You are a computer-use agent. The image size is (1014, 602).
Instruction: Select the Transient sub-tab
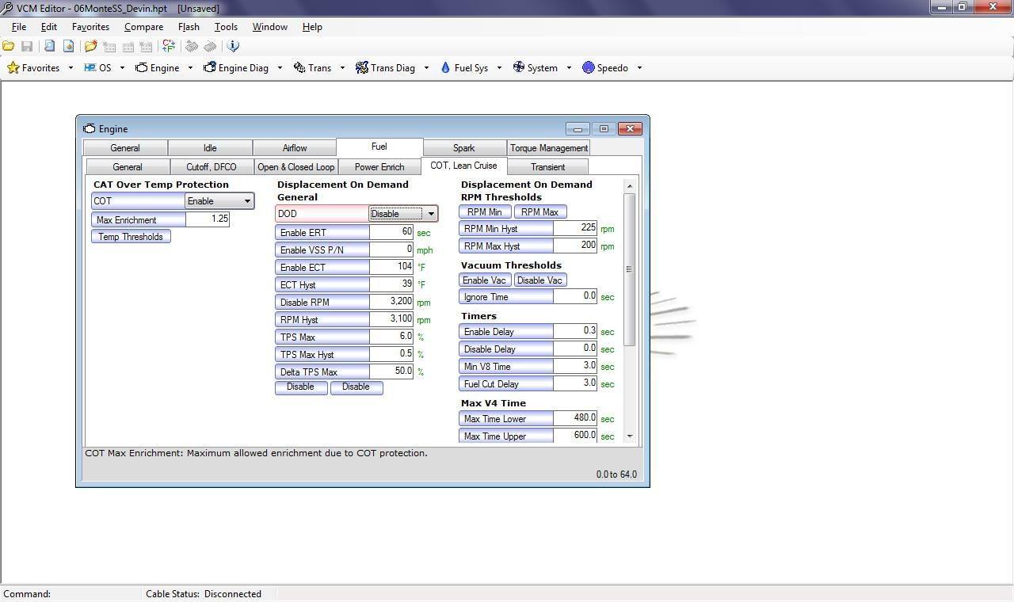click(548, 167)
